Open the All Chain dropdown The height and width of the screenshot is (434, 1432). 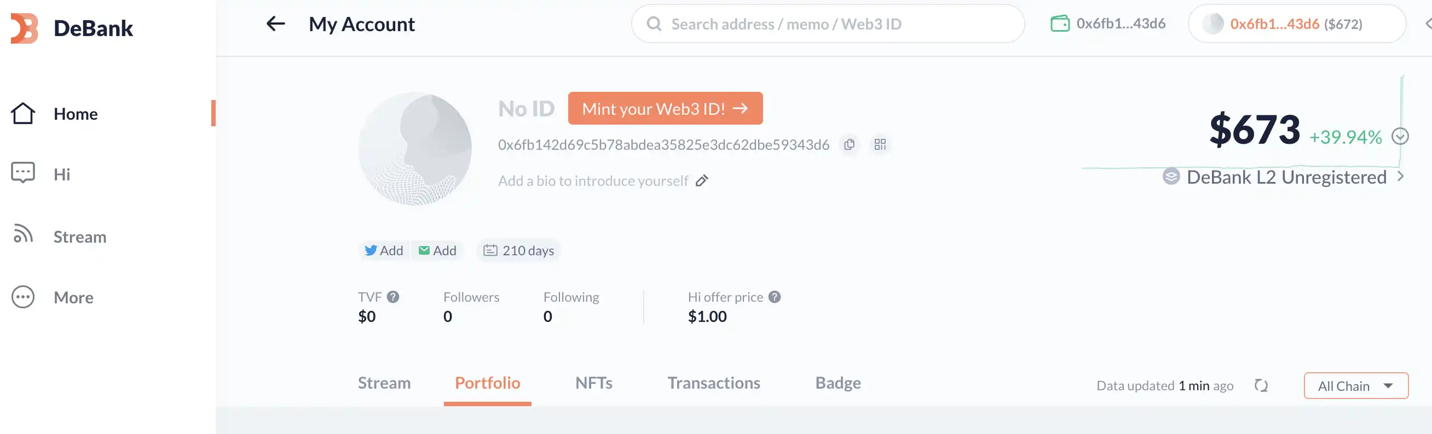click(x=1356, y=385)
